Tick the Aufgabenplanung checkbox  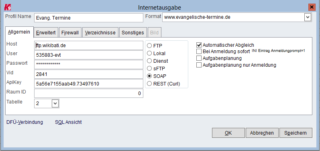tap(199, 58)
